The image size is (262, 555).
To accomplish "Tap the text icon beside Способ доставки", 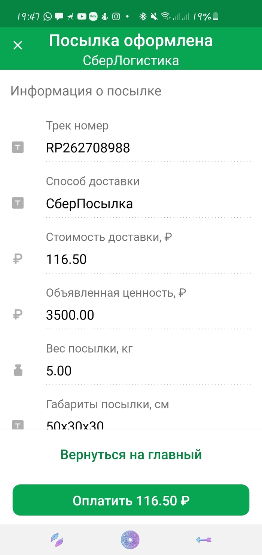I will pos(18,204).
